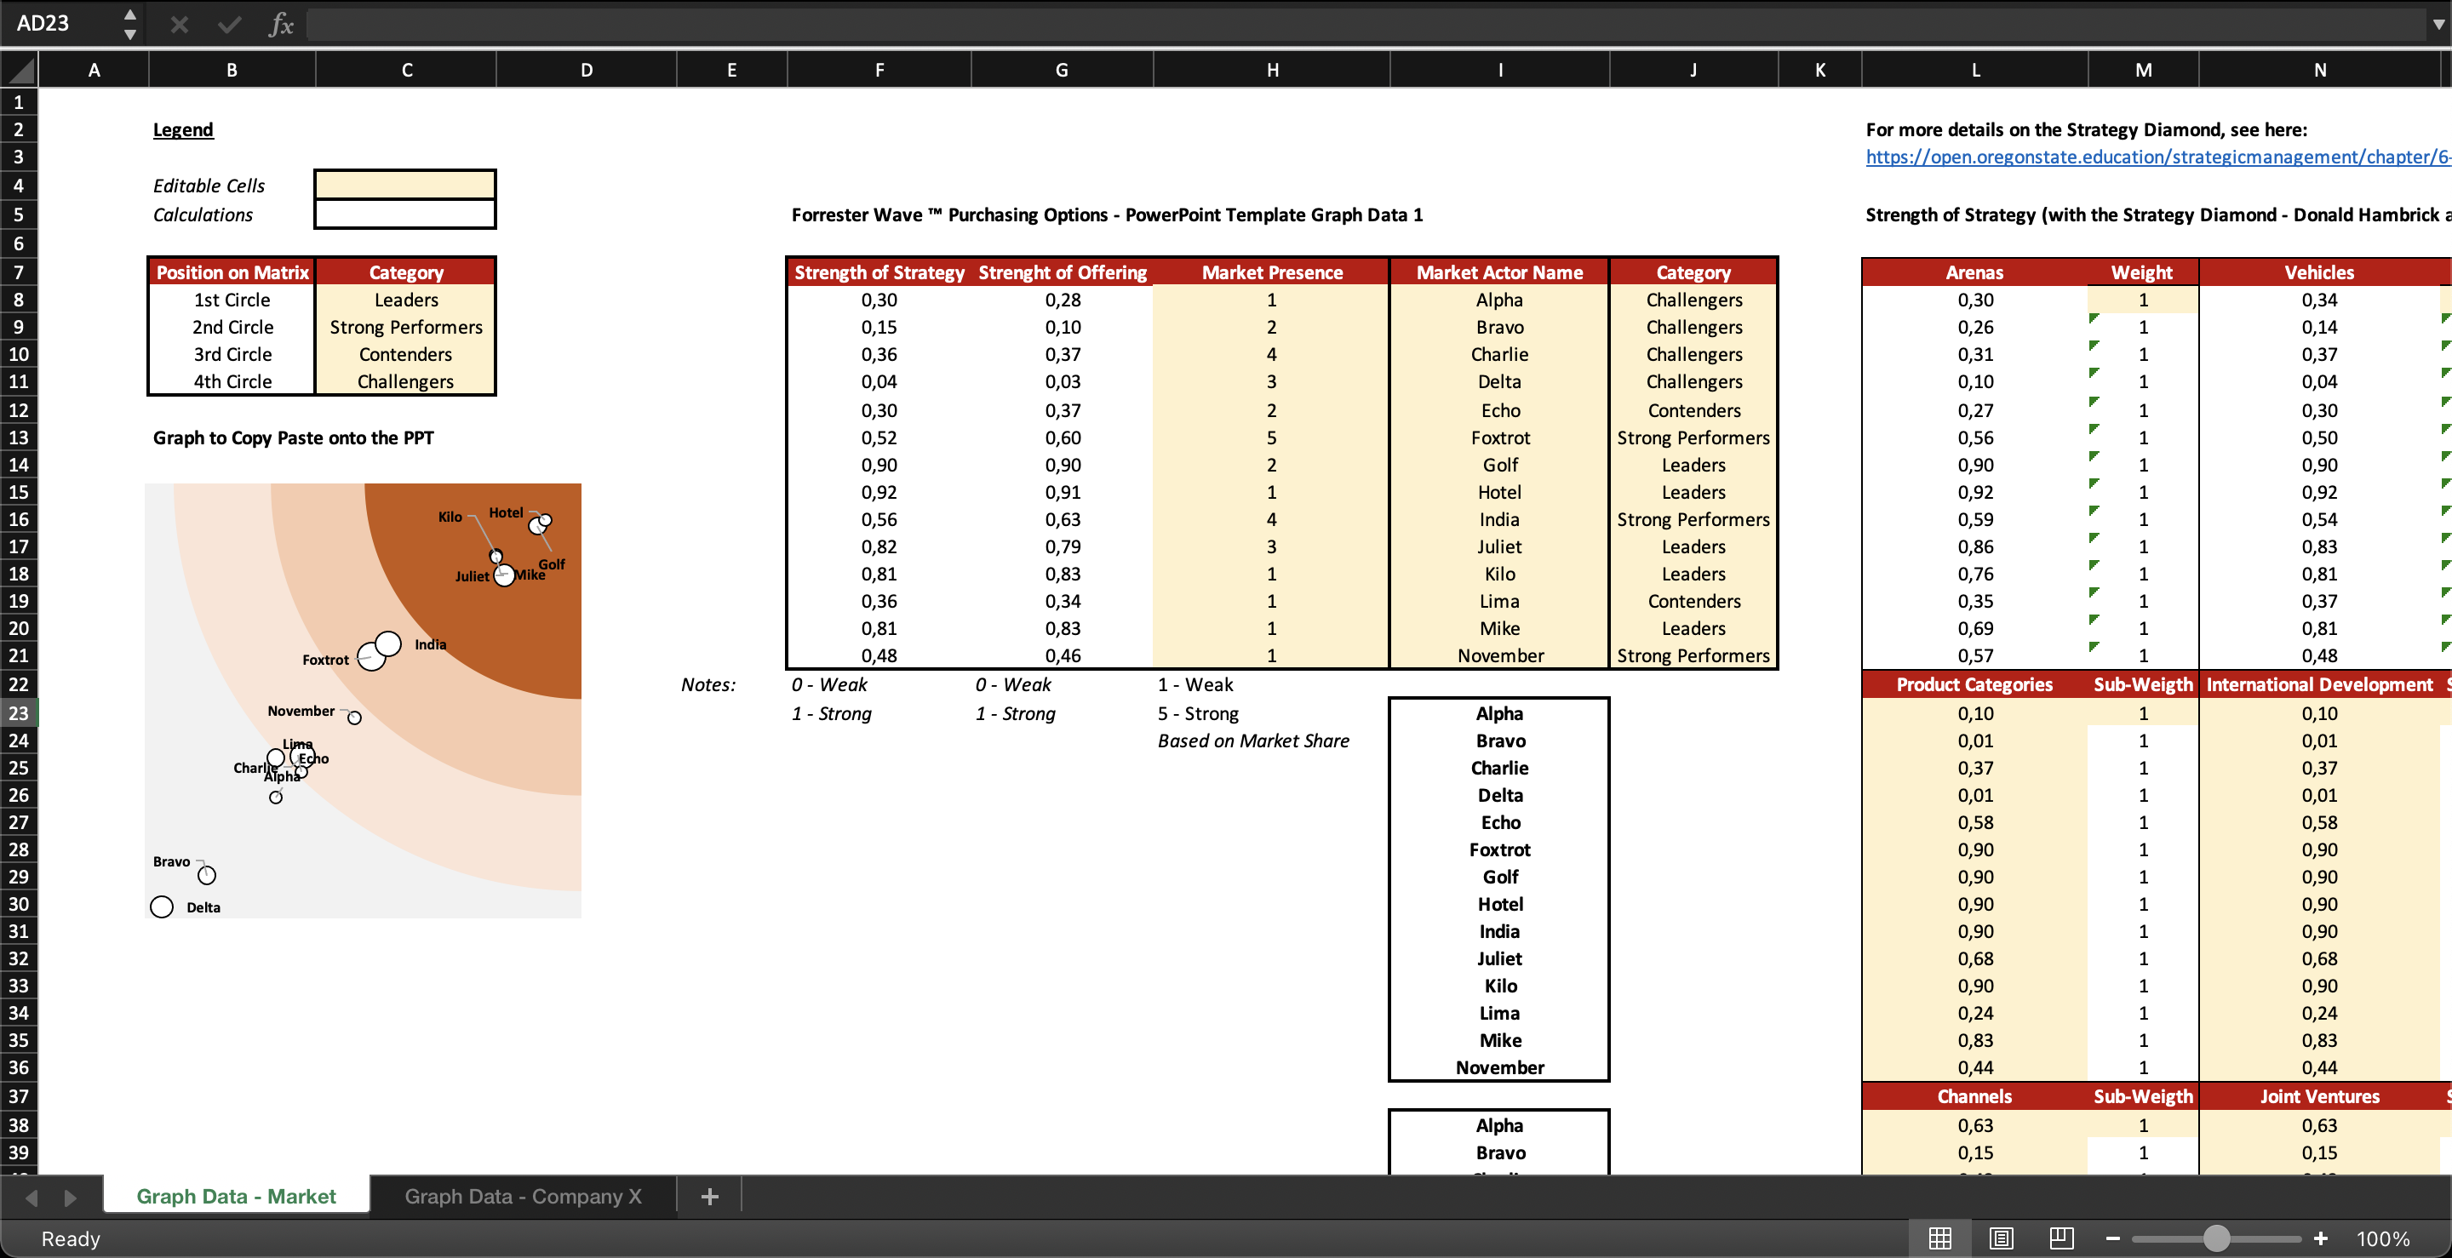Click the Calculations white legend swatch
The width and height of the screenshot is (2452, 1258).
coord(404,214)
